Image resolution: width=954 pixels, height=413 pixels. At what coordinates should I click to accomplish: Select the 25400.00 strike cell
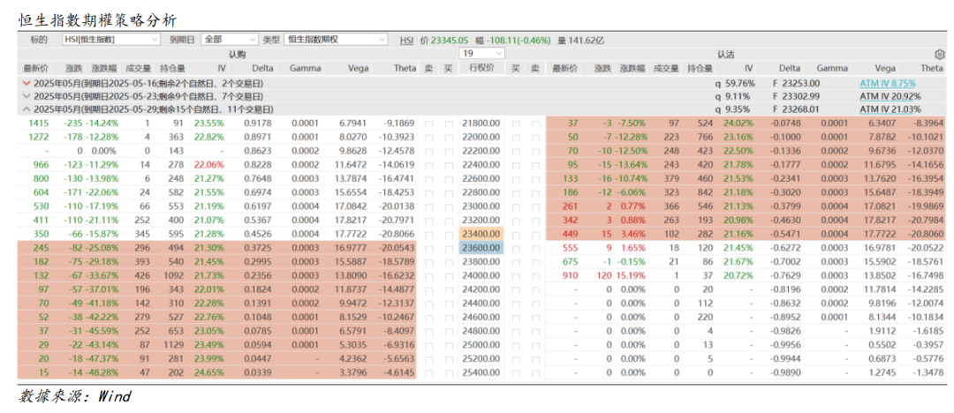pos(481,372)
